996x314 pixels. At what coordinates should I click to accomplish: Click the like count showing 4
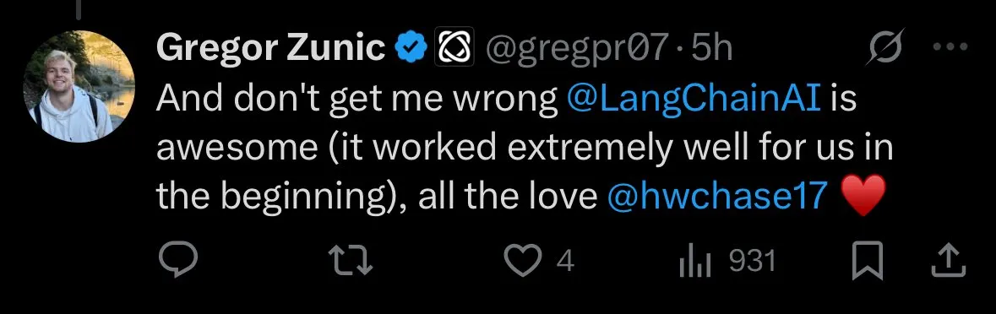[565, 262]
